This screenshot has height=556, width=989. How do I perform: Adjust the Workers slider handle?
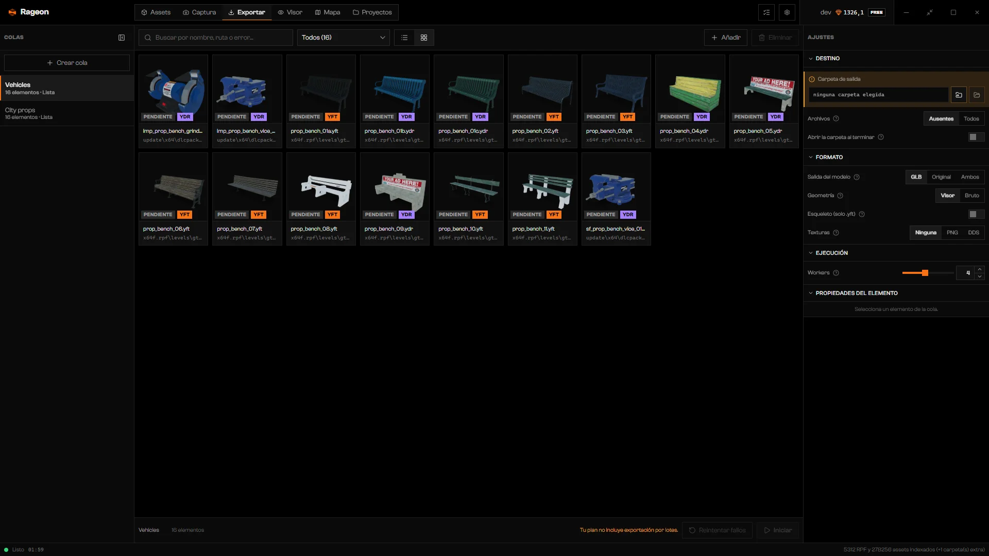(x=925, y=273)
